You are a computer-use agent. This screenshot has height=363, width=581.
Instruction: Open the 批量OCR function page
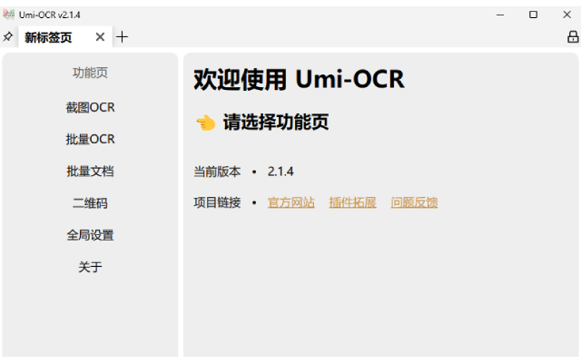click(x=90, y=139)
